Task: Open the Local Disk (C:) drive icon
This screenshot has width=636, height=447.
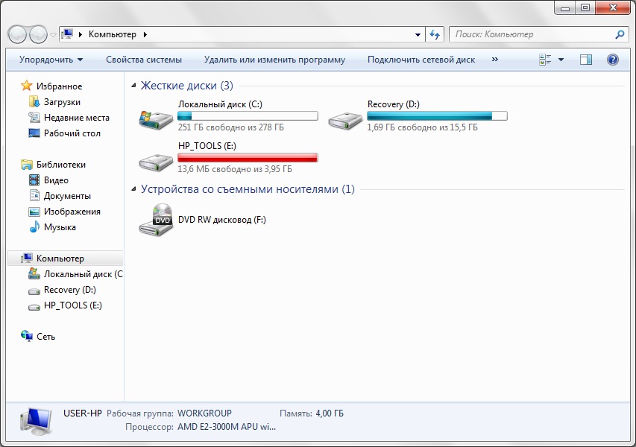Action: [155, 118]
